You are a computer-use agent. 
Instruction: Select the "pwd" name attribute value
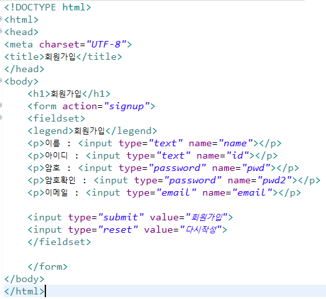(256, 168)
